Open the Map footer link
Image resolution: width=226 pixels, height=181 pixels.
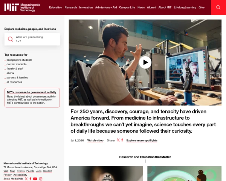click(12, 171)
